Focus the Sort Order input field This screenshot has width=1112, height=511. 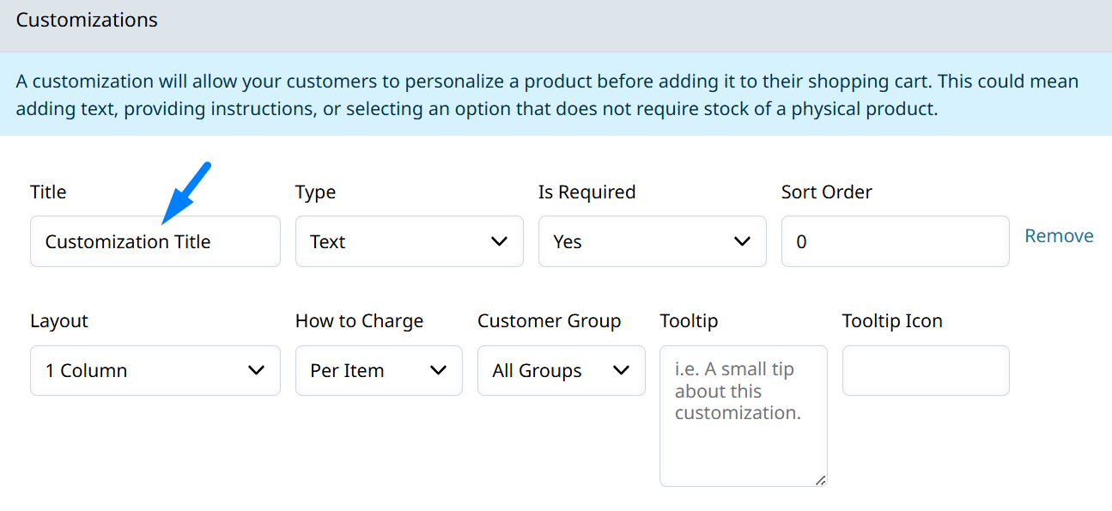[895, 241]
